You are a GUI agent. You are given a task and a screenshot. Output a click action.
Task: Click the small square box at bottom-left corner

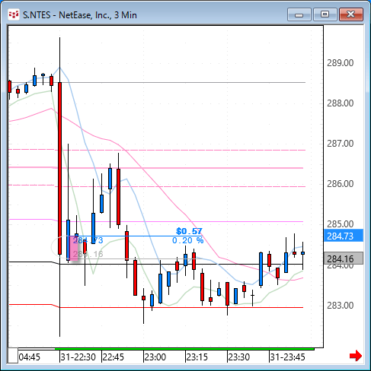(x=13, y=356)
